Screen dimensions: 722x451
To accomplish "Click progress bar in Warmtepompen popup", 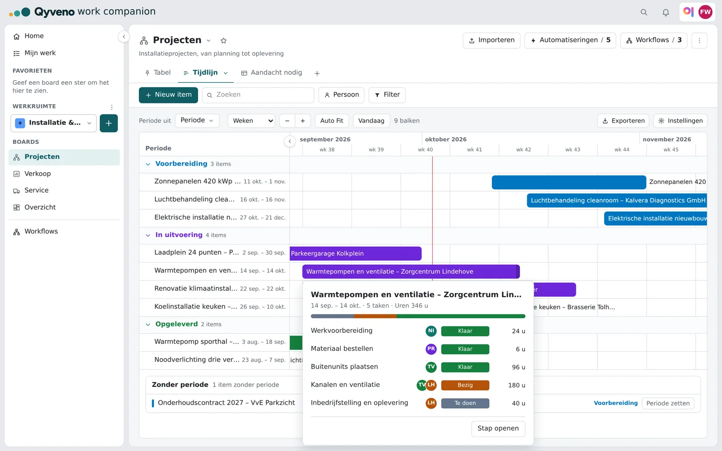I will pos(418,317).
